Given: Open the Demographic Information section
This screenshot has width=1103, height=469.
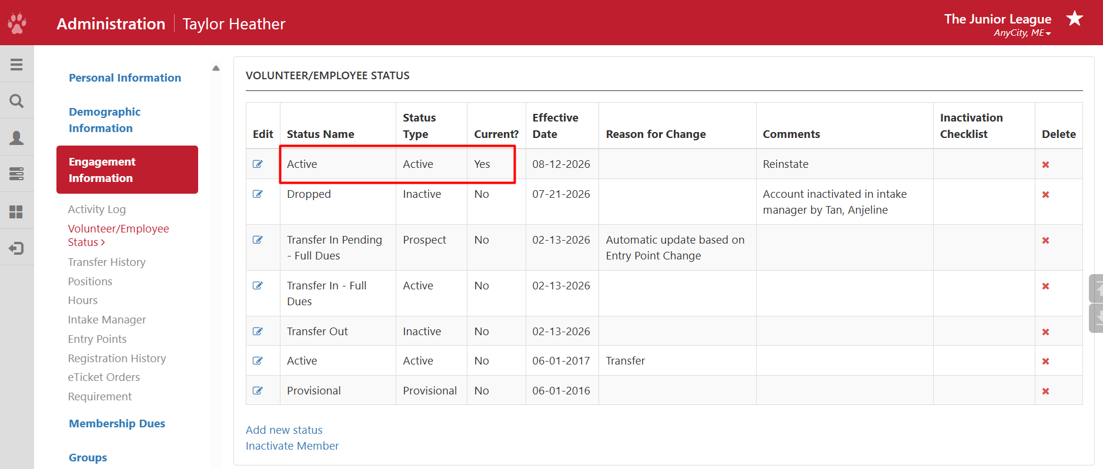Looking at the screenshot, I should (x=105, y=120).
